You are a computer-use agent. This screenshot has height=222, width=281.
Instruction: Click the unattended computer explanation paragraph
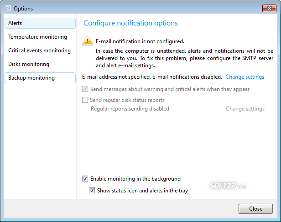pyautogui.click(x=184, y=58)
